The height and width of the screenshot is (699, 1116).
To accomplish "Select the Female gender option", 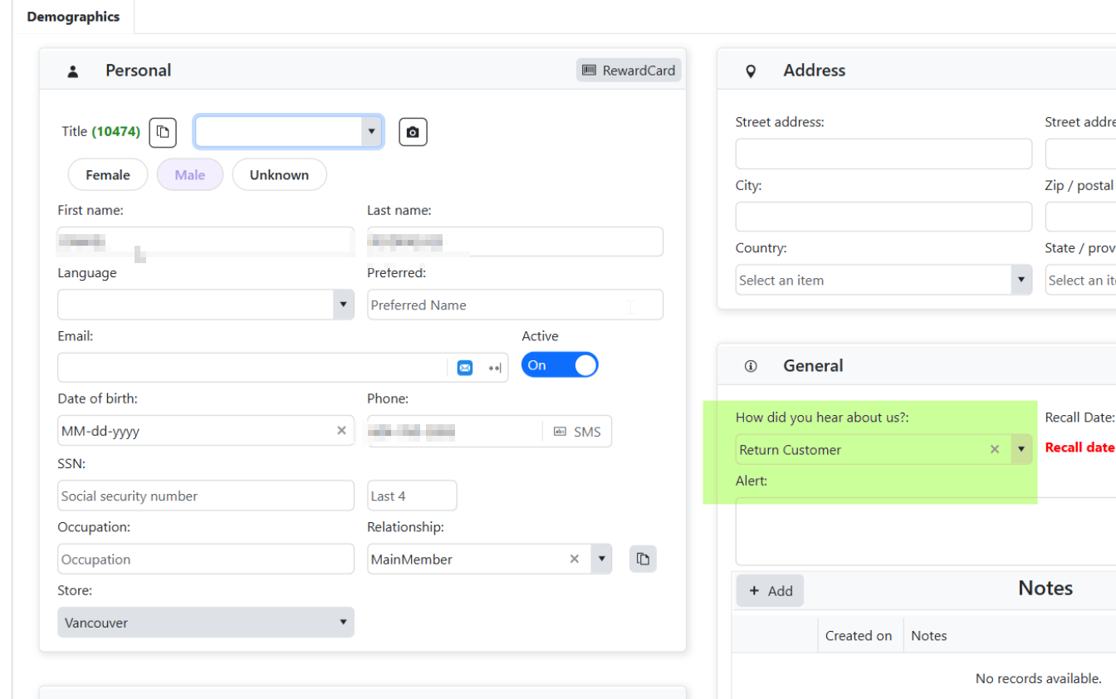I will tap(108, 174).
